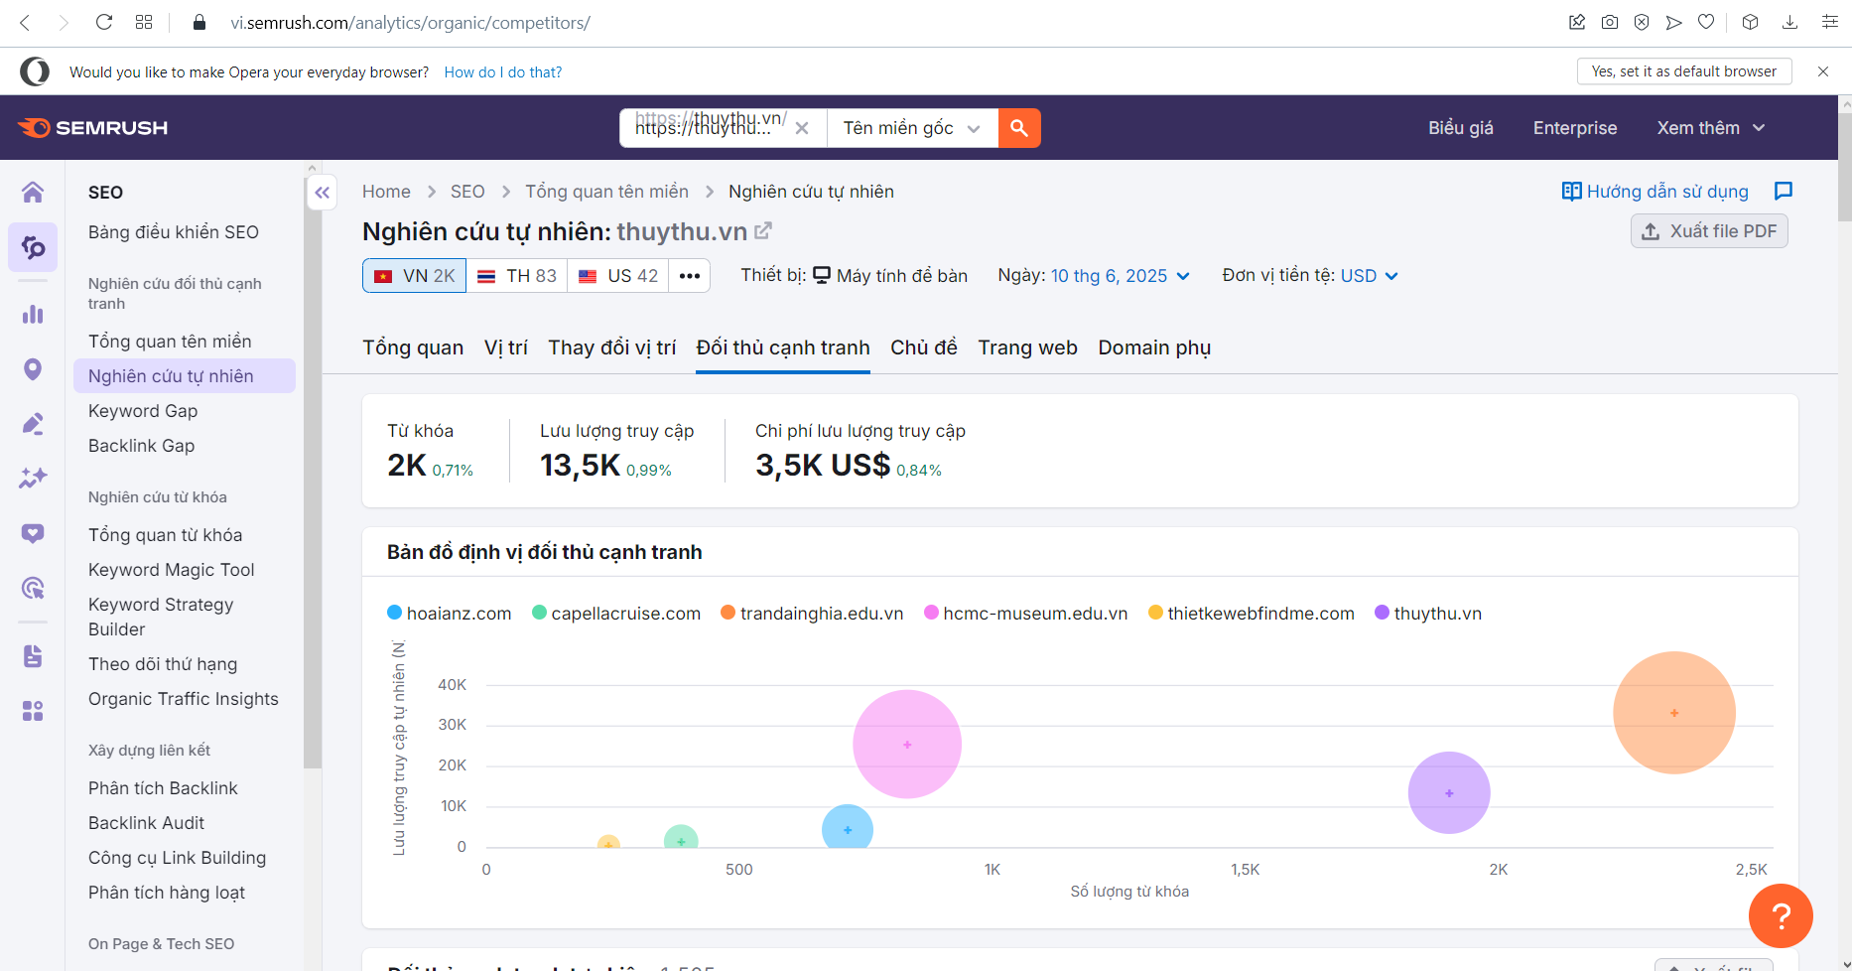The image size is (1852, 971).
Task: Open the apps grid sidebar icon
Action: tap(33, 711)
